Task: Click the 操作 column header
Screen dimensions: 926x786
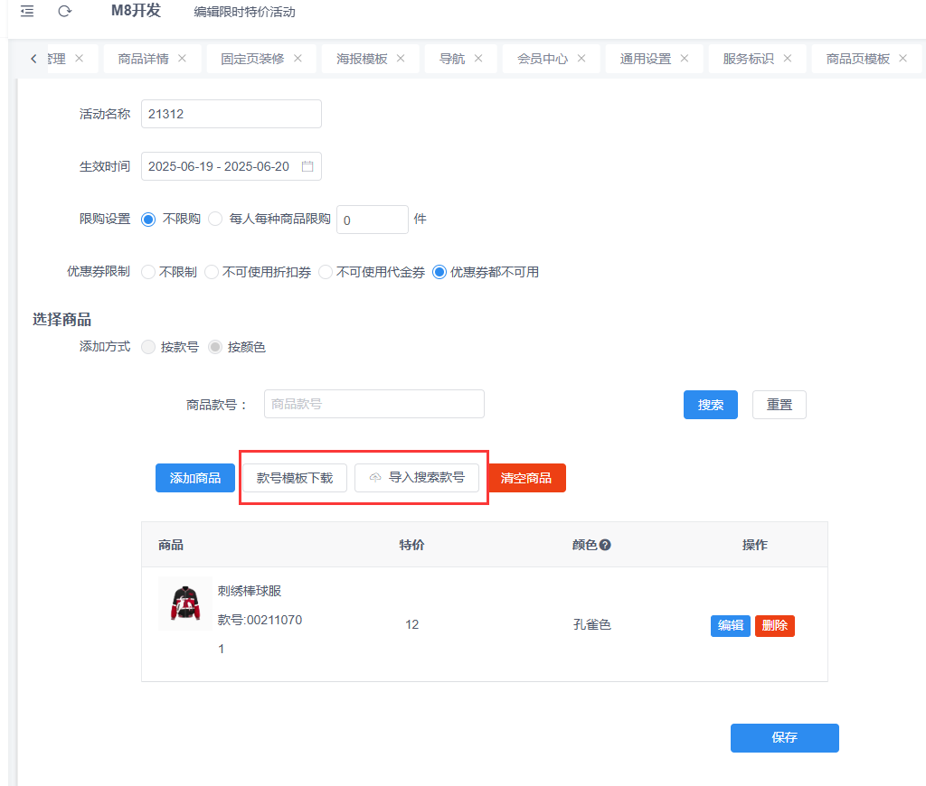Action: click(755, 545)
